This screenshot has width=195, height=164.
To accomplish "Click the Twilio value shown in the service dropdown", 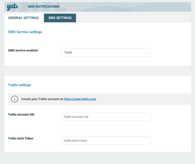I will pyautogui.click(x=68, y=53).
